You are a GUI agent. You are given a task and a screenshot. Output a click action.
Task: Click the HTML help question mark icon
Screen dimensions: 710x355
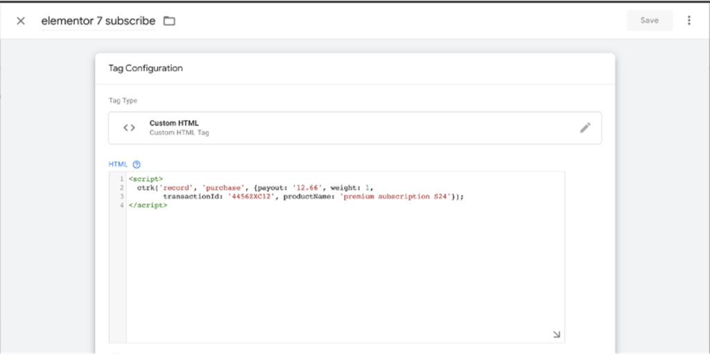[x=137, y=164]
